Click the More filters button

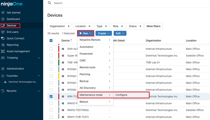coord(153,26)
